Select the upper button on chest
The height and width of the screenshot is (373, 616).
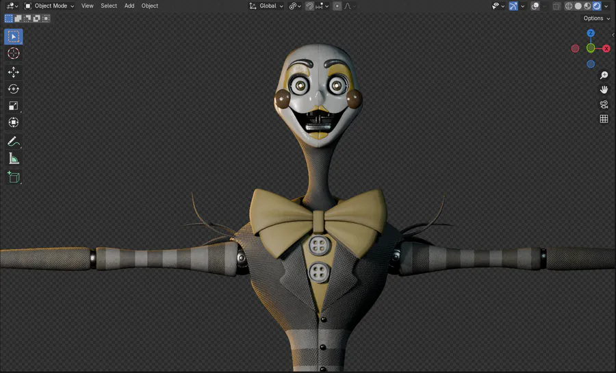[x=318, y=246]
